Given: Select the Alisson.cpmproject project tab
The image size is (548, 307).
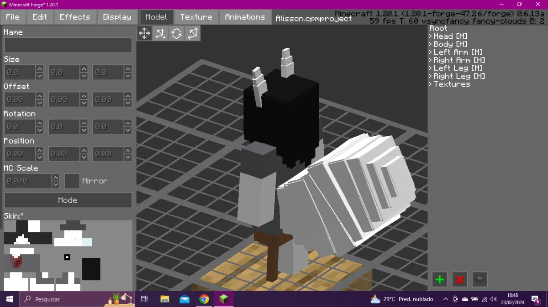Looking at the screenshot, I should [314, 19].
